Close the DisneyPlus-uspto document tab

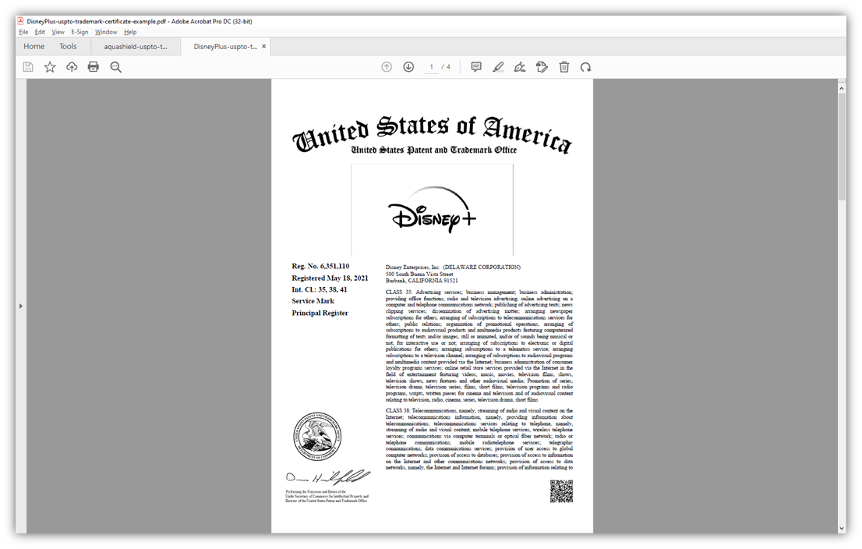(264, 47)
